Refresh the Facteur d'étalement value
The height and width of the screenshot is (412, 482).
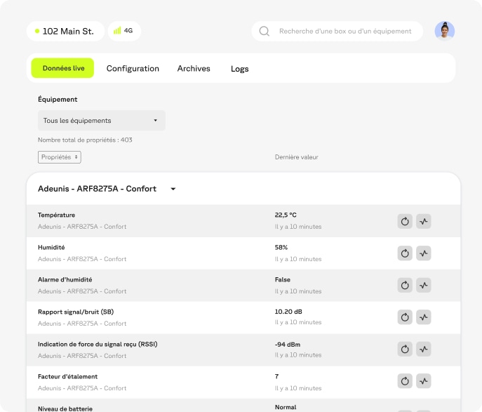(405, 381)
